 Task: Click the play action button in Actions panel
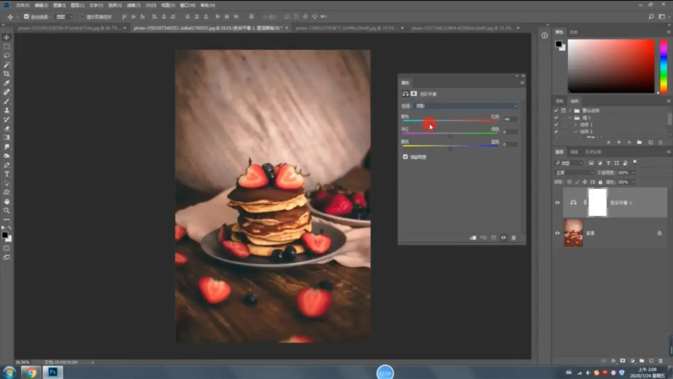pos(629,143)
